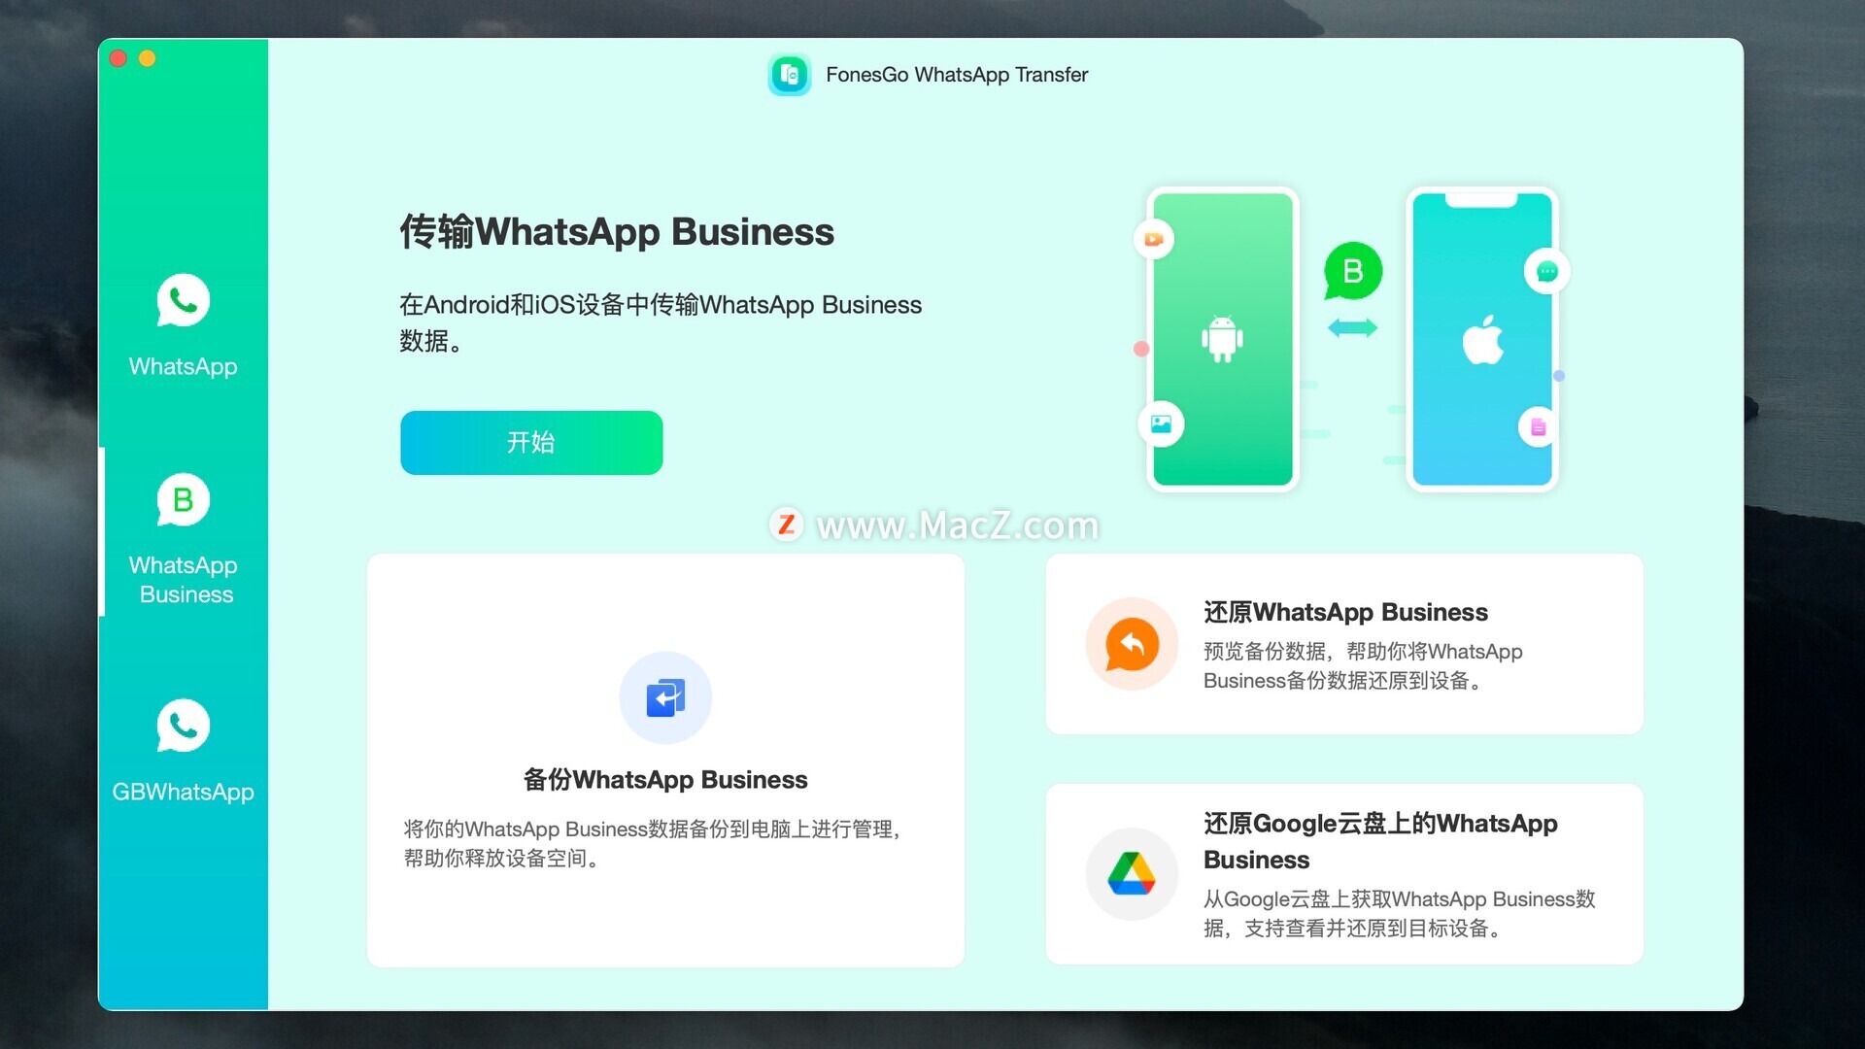Click the pink document badge on iPhone

(1538, 427)
